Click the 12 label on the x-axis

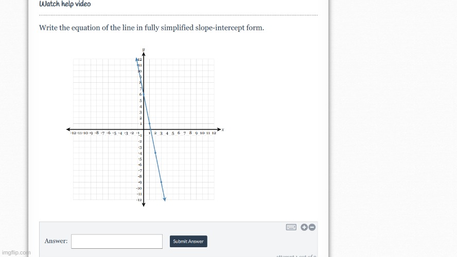(x=214, y=133)
